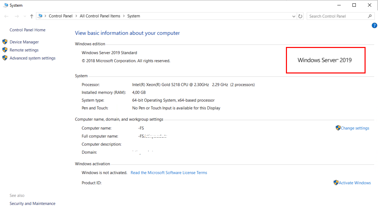Click the Computer name value -FS
The image size is (378, 209).
click(141, 128)
